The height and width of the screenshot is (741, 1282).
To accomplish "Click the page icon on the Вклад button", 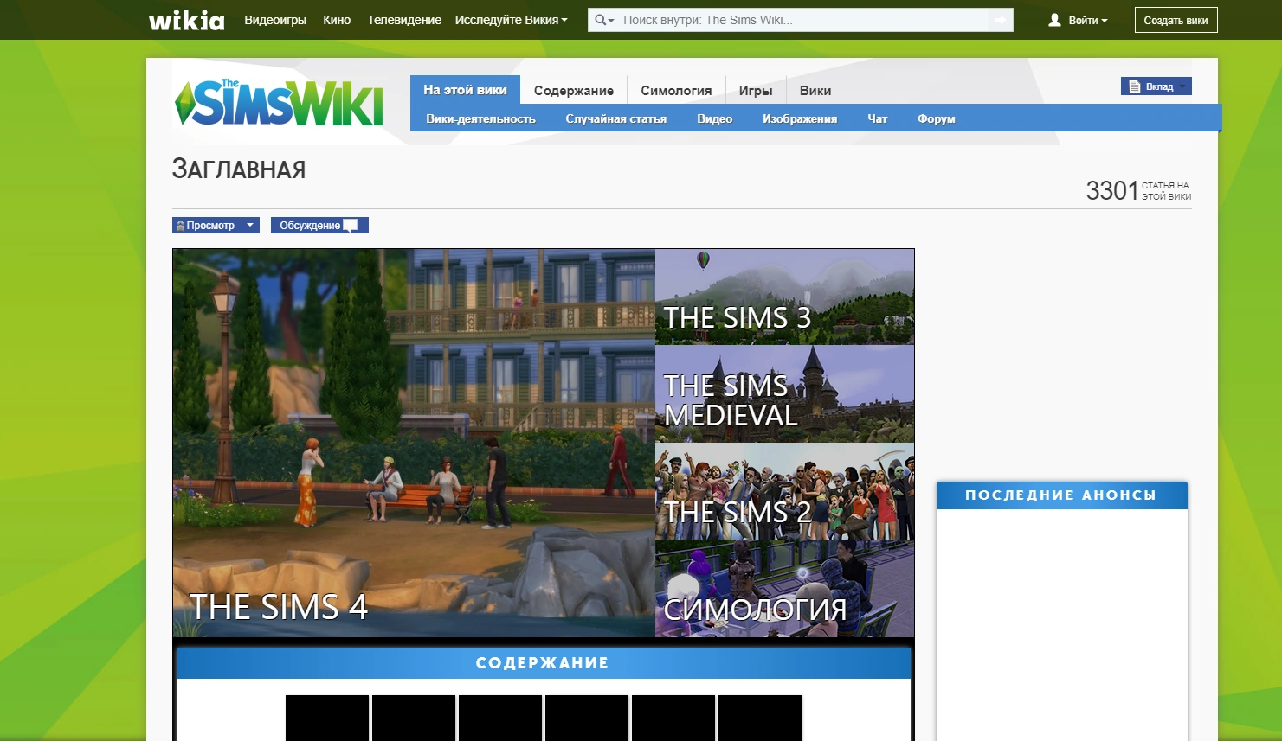I will coord(1135,86).
